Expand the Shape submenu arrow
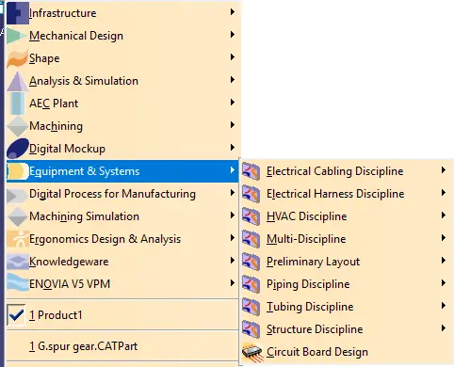454x367 pixels. (x=233, y=57)
